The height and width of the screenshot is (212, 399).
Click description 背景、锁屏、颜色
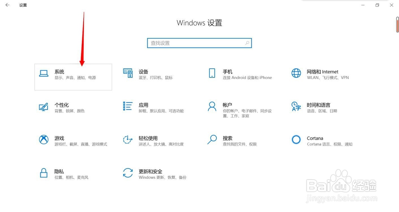[x=69, y=111]
